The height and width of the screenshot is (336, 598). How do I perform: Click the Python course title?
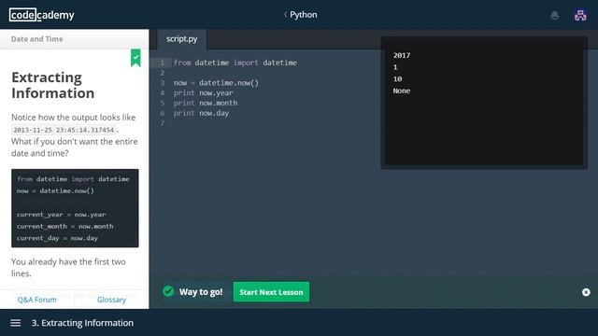[x=303, y=15]
